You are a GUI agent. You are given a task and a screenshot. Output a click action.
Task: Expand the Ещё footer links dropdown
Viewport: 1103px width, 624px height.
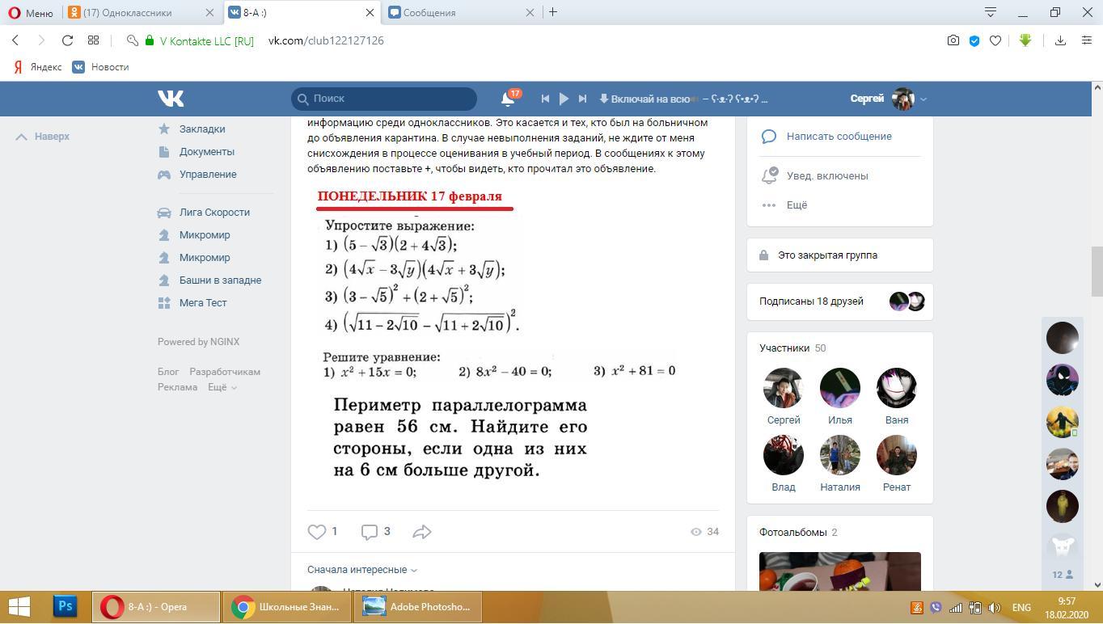click(222, 387)
